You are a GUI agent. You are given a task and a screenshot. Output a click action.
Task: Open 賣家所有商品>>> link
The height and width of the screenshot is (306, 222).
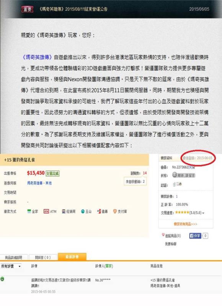(185, 224)
